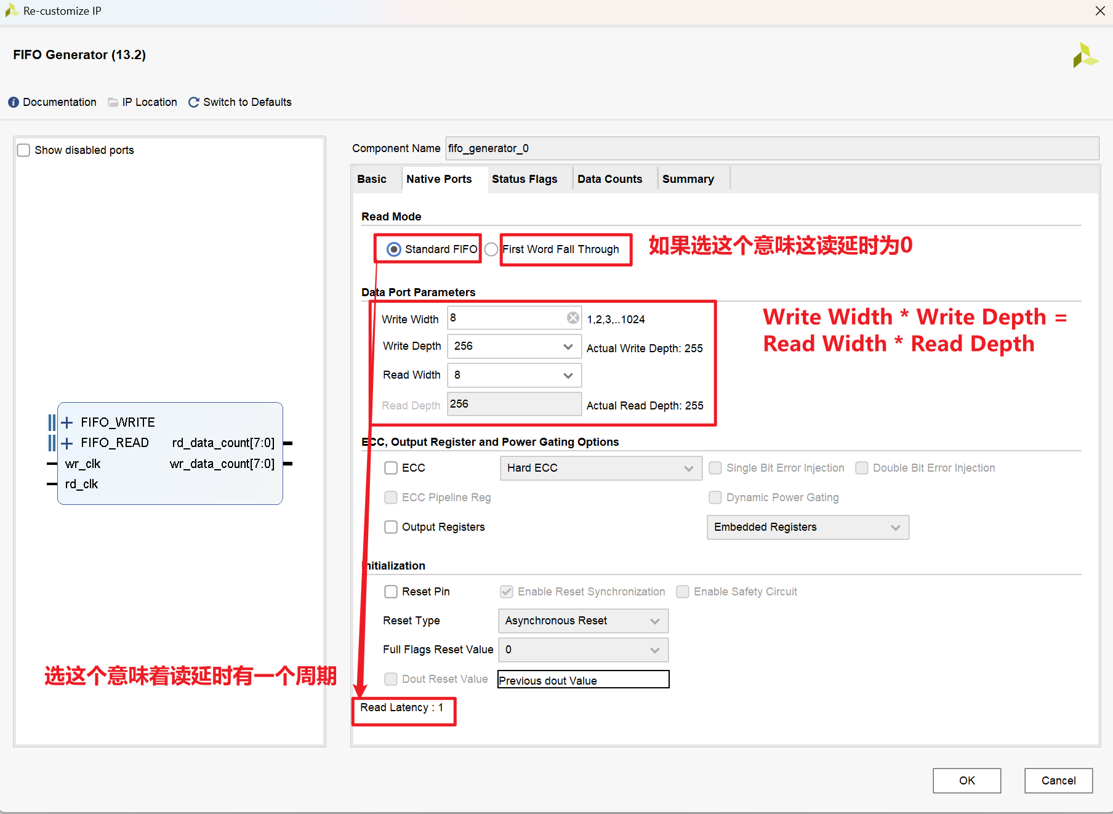Click the Xilinx logo in the header
The height and width of the screenshot is (814, 1113).
1085,55
